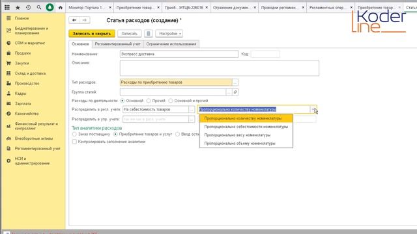Open the Настройки dropdown button

point(169,33)
